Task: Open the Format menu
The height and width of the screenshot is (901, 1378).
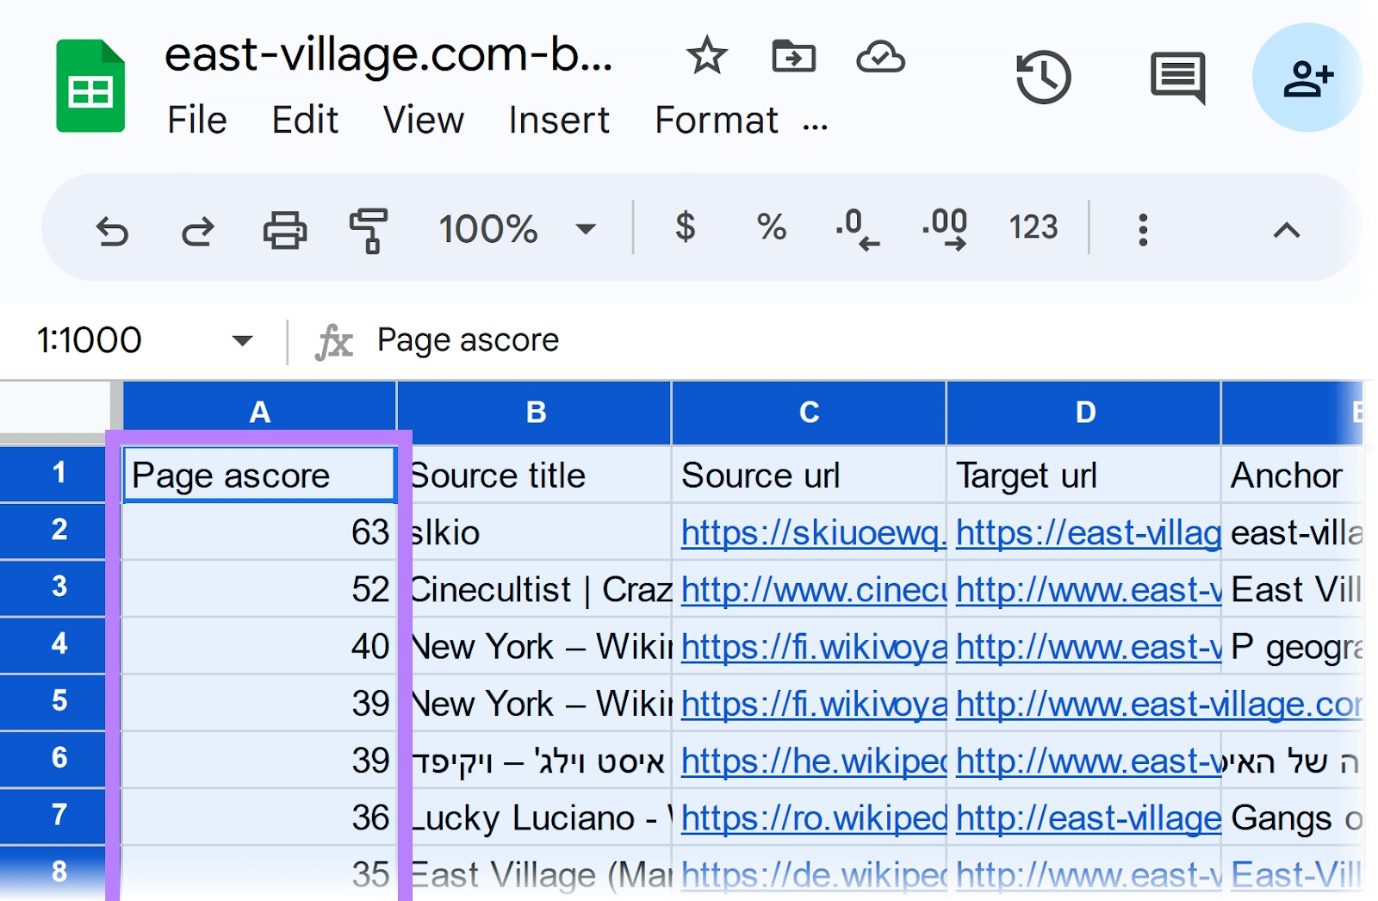Action: click(x=716, y=120)
